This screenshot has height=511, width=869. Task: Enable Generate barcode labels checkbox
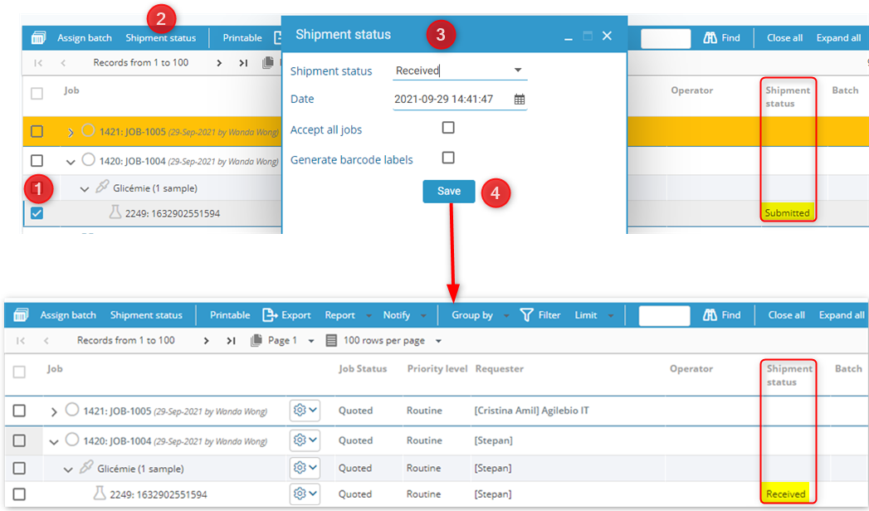(x=448, y=158)
